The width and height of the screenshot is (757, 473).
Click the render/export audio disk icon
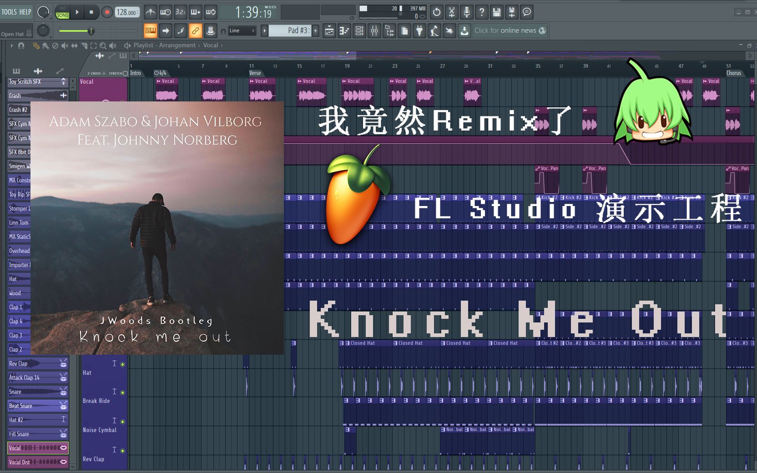tap(512, 12)
